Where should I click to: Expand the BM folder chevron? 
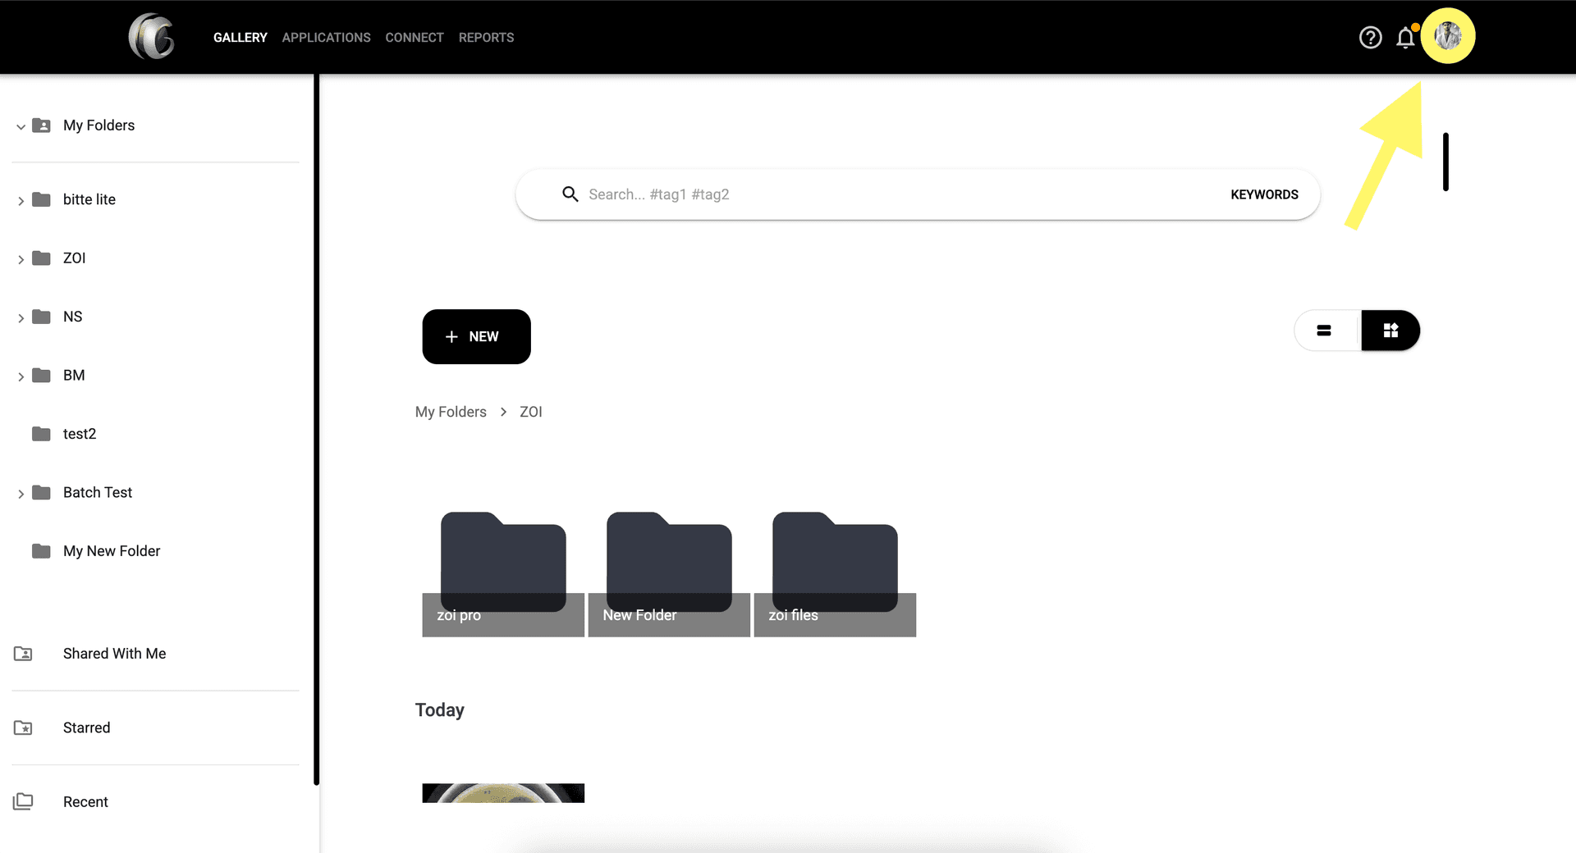[21, 376]
